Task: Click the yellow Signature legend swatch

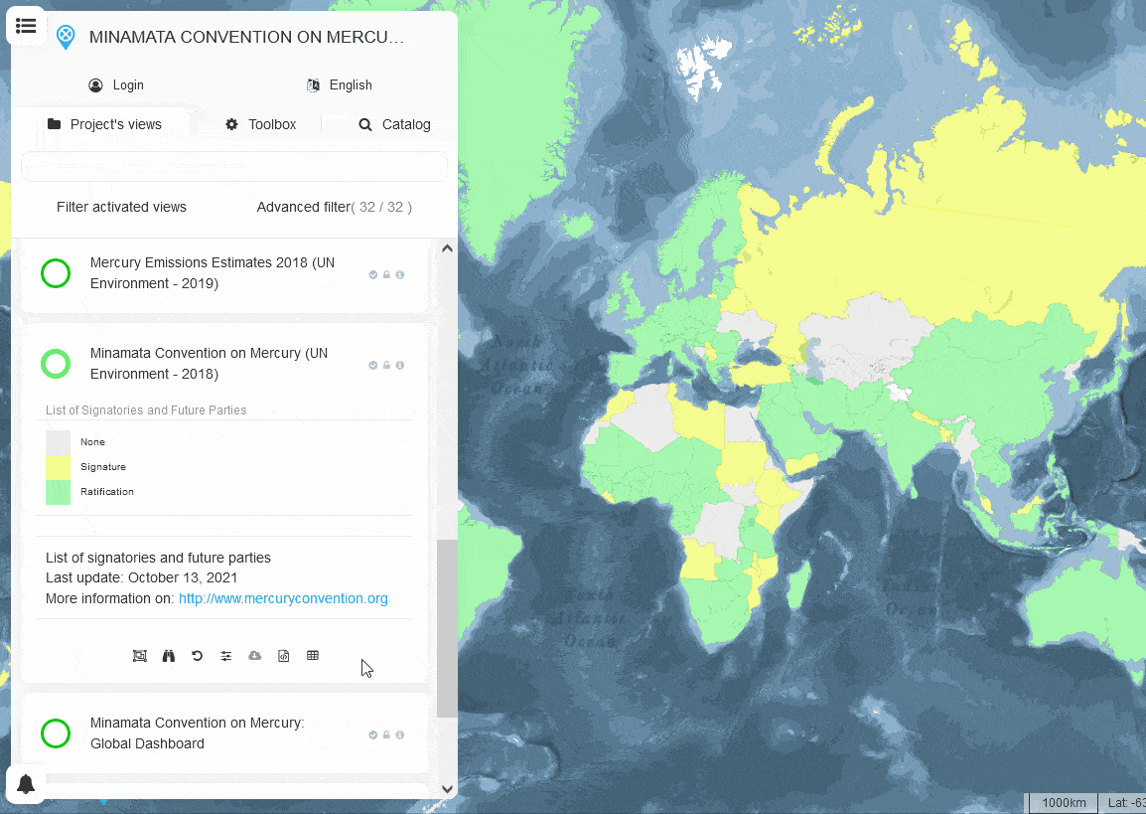Action: point(58,467)
